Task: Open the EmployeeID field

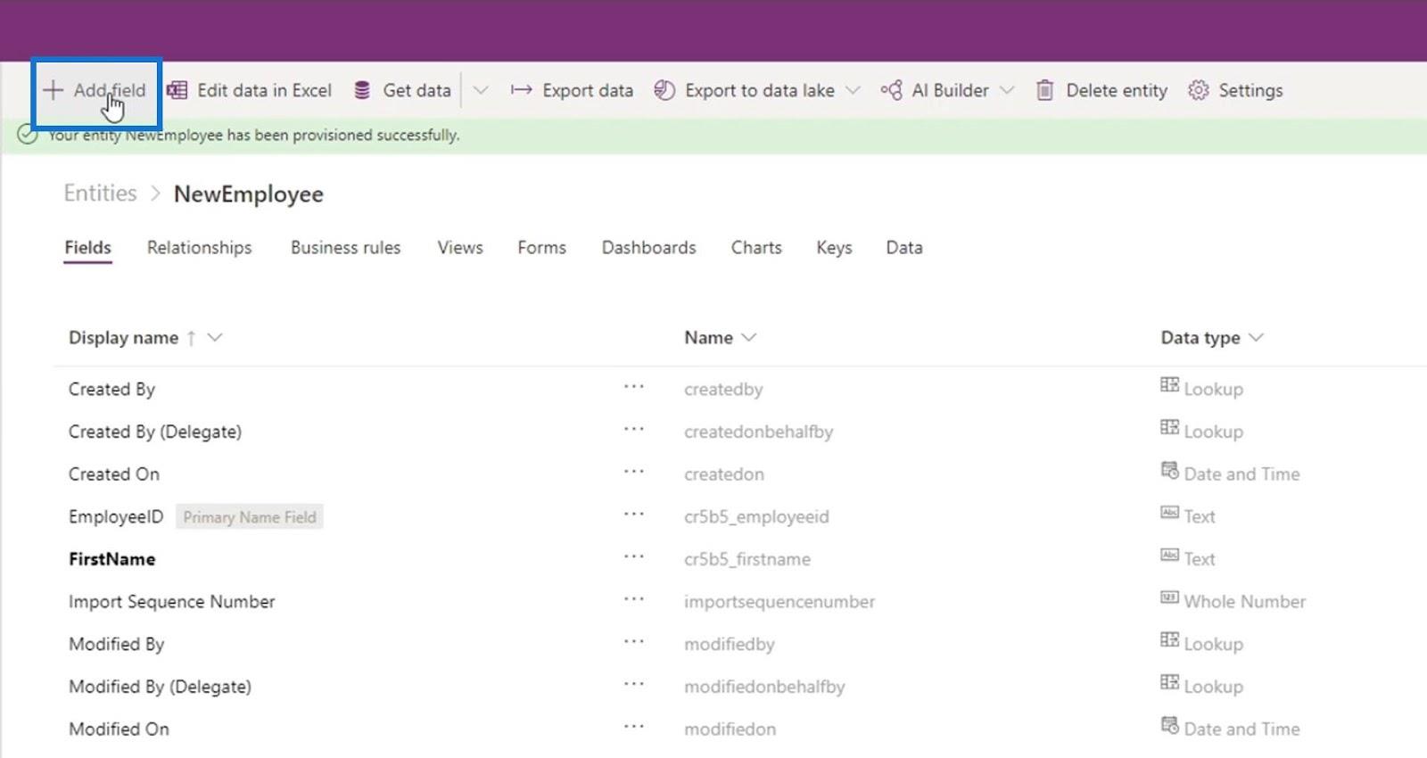Action: coord(116,516)
